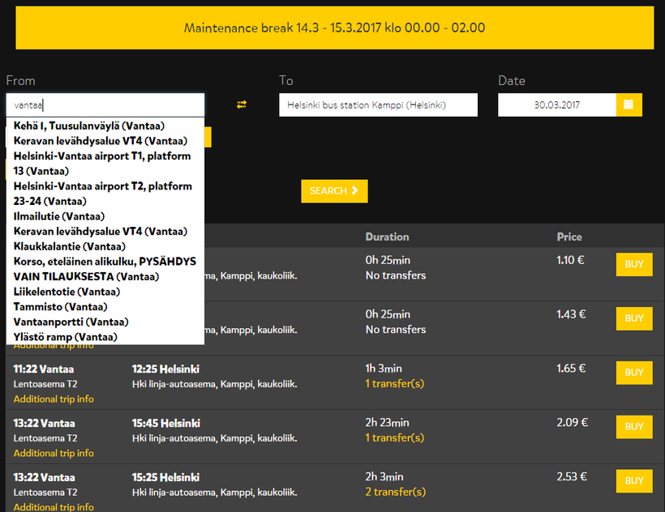Choose Ylästö ramp (Vantaa) suggestion
This screenshot has height=512, width=665.
pos(66,337)
